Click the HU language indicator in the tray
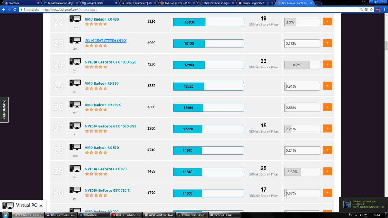388x218 pixels. click(x=351, y=214)
